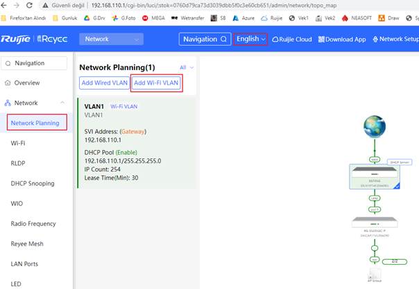Image resolution: width=419 pixels, height=289 pixels.
Task: Click the Download App link
Action: pyautogui.click(x=343, y=39)
